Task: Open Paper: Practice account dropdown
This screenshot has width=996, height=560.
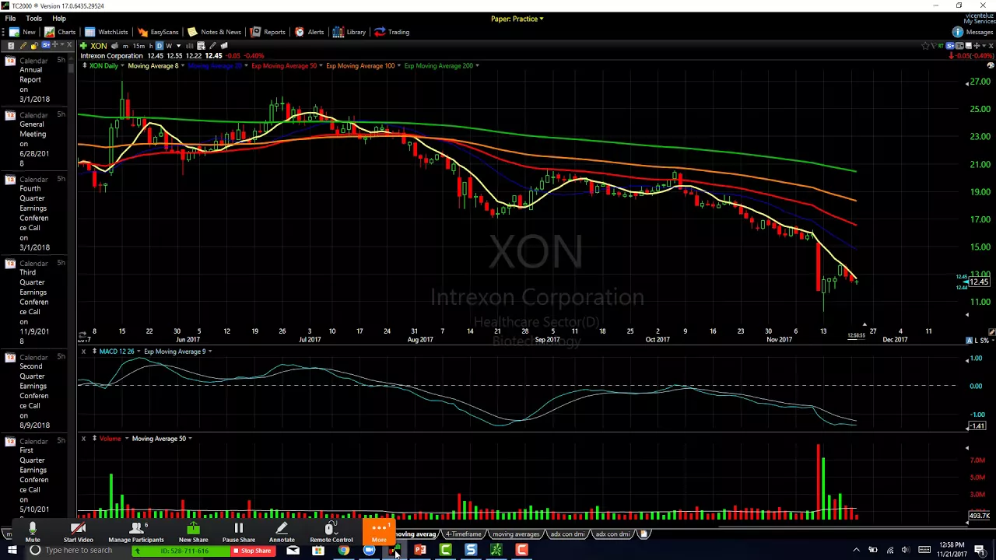Action: coord(517,19)
